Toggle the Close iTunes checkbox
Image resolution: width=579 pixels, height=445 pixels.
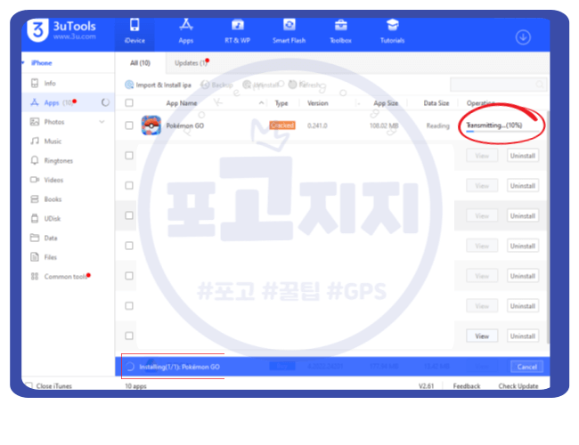pyautogui.click(x=29, y=385)
